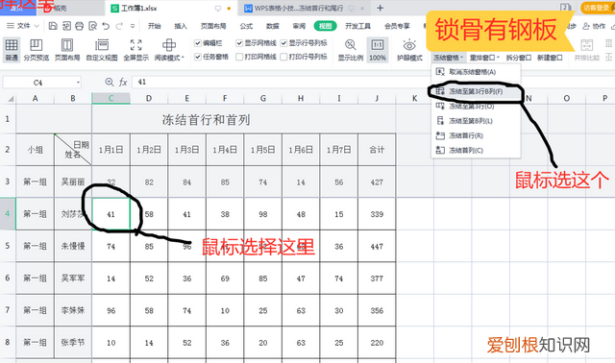This screenshot has width=615, height=363.
Task: Click the title cell 冻结首行和首列
Action: pyautogui.click(x=206, y=120)
